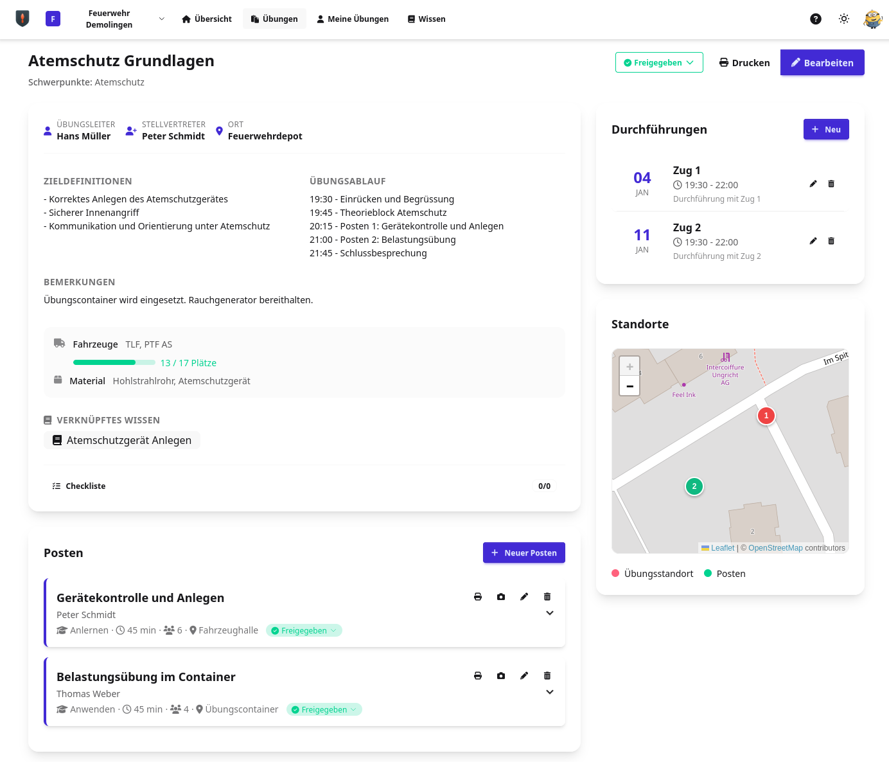Add a new post with Neuer Posten
Screen dimensions: 889x762
coord(524,553)
